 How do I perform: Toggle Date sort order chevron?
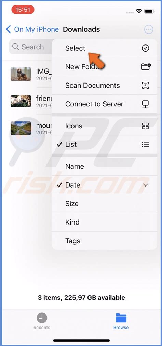[146, 185]
